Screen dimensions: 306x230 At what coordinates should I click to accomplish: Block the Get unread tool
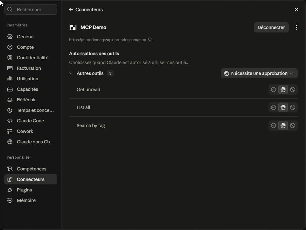(x=293, y=90)
